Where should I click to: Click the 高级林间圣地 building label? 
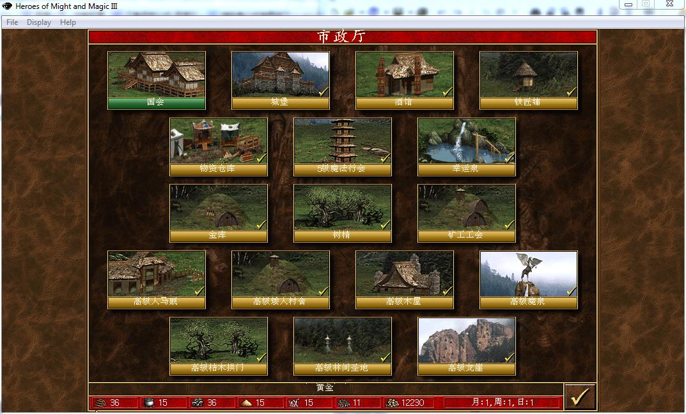tap(342, 368)
